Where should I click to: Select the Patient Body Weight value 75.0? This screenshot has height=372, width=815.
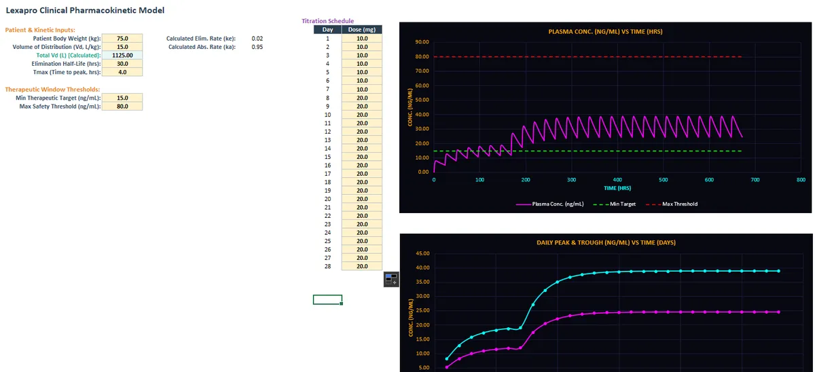[122, 39]
